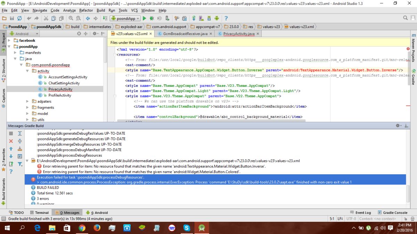Click the Paste icon in toolbar
Image resolution: width=417 pixels, height=234 pixels.
coord(61,18)
